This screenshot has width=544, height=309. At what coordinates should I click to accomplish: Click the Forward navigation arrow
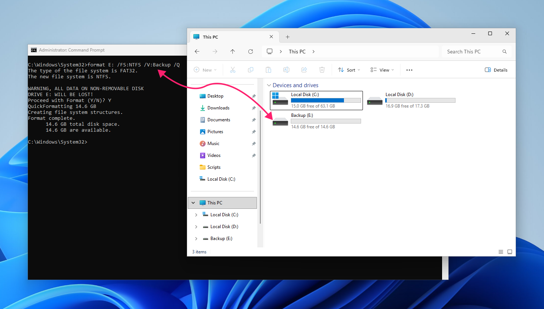[x=215, y=52]
